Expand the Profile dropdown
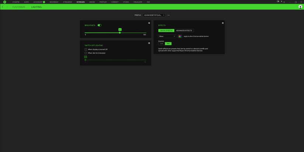This screenshot has height=152, width=304. click(154, 15)
